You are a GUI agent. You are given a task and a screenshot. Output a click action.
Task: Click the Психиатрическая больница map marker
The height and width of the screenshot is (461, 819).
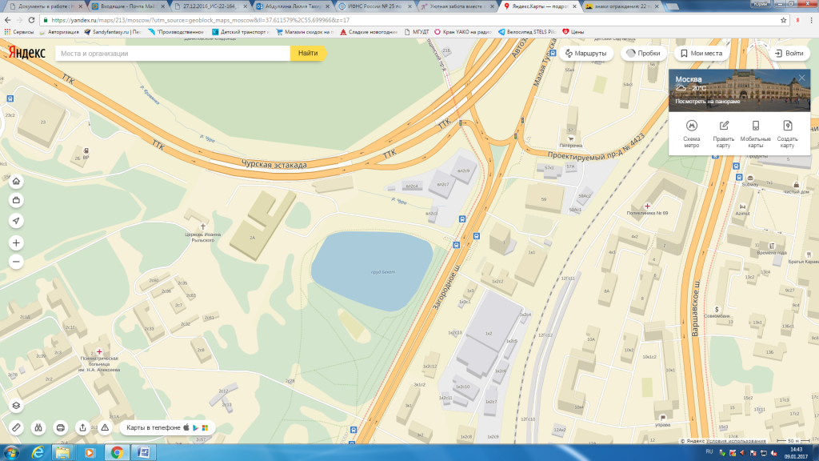[99, 352]
